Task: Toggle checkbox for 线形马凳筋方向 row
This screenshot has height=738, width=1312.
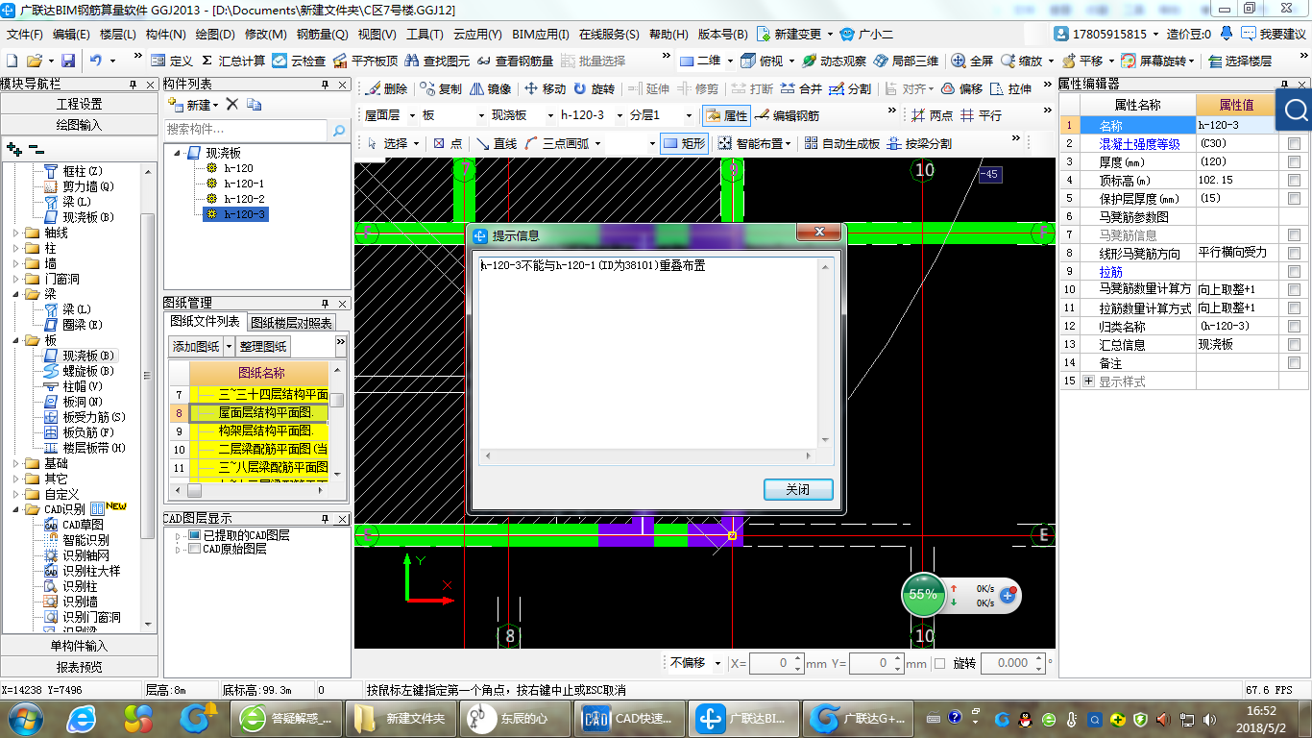Action: tap(1294, 253)
